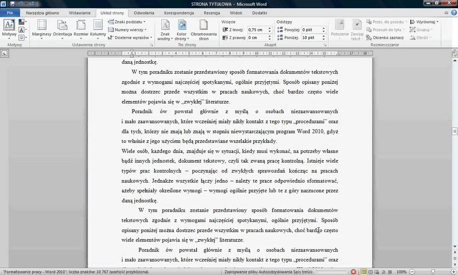Switch to Web Layout view icon
Screen dimensions: 458x275
(376, 272)
